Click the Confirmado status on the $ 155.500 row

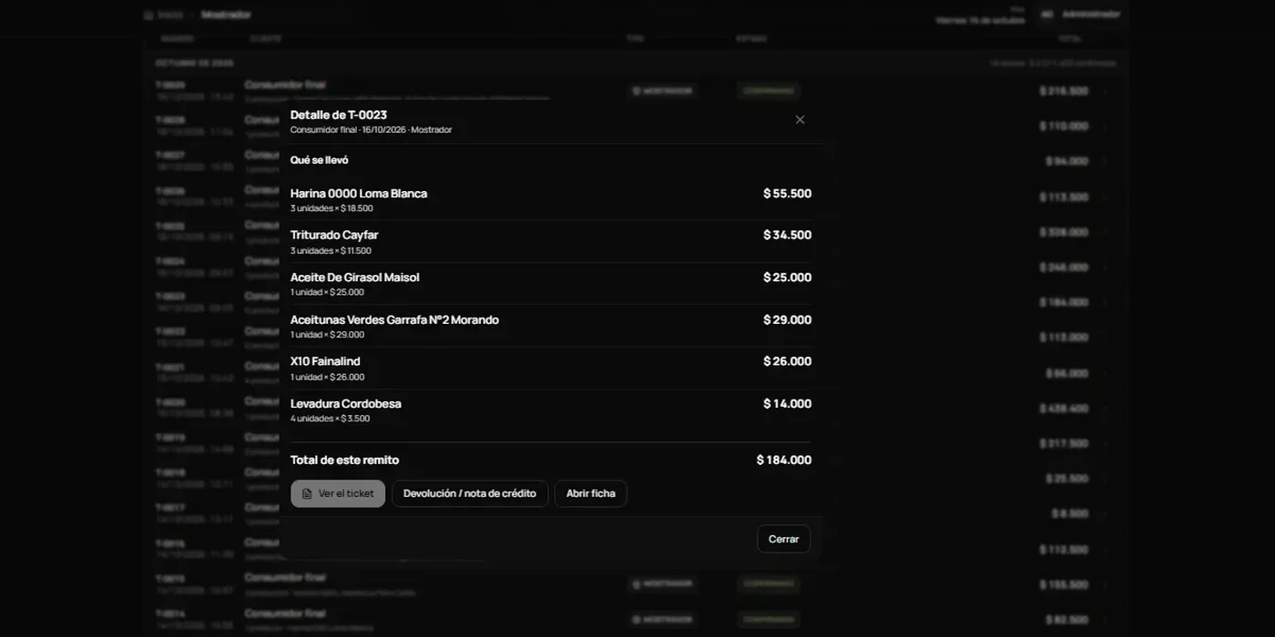coord(769,583)
